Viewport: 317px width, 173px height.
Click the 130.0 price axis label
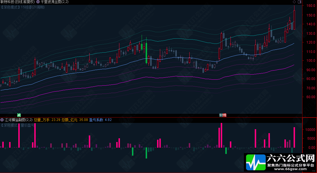click(x=311, y=33)
